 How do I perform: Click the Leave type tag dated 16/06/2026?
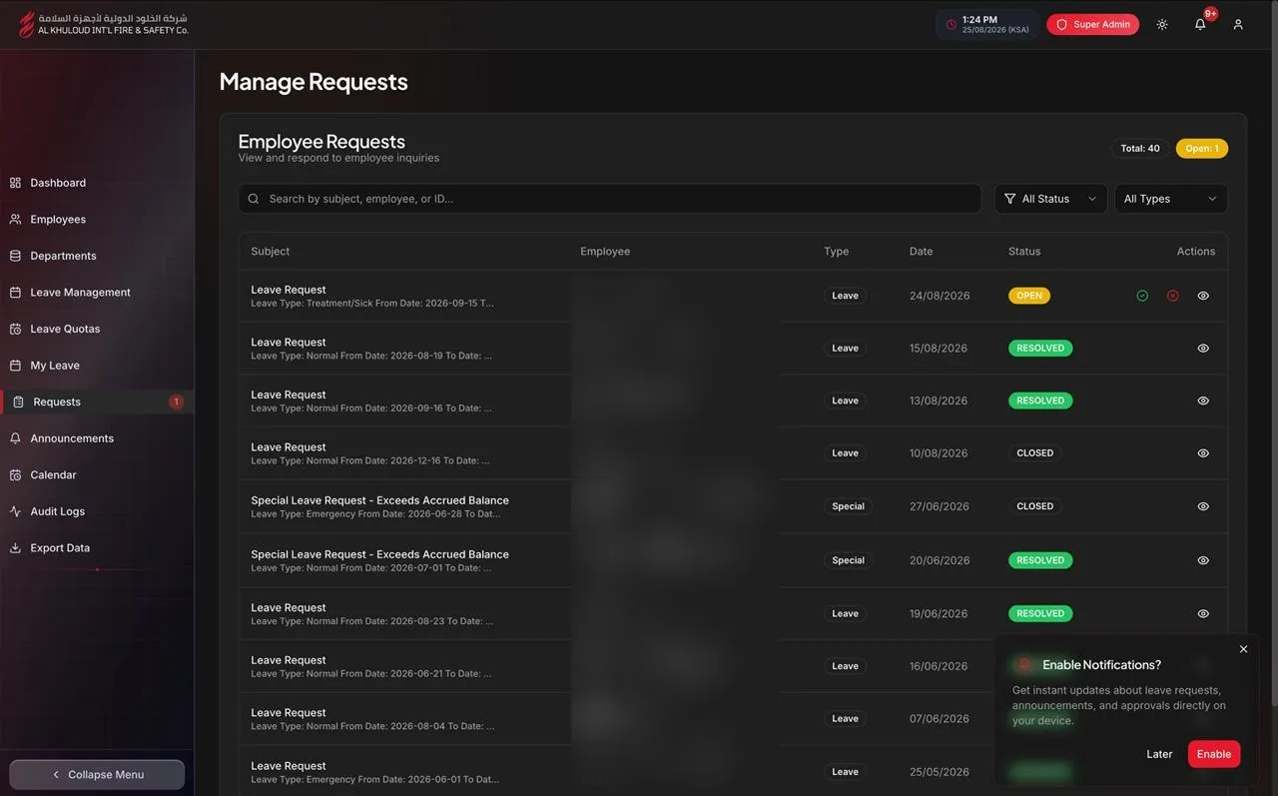(x=846, y=666)
